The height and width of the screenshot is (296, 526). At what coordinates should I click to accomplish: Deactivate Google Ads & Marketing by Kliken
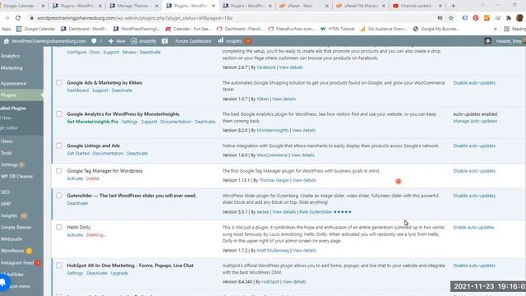pyautogui.click(x=122, y=90)
